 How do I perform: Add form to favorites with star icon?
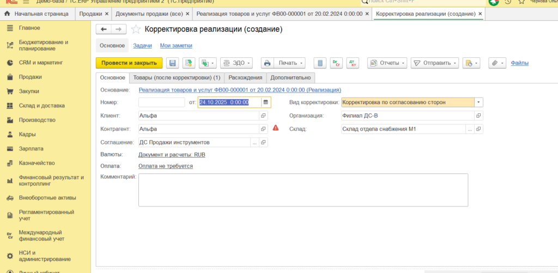(136, 29)
